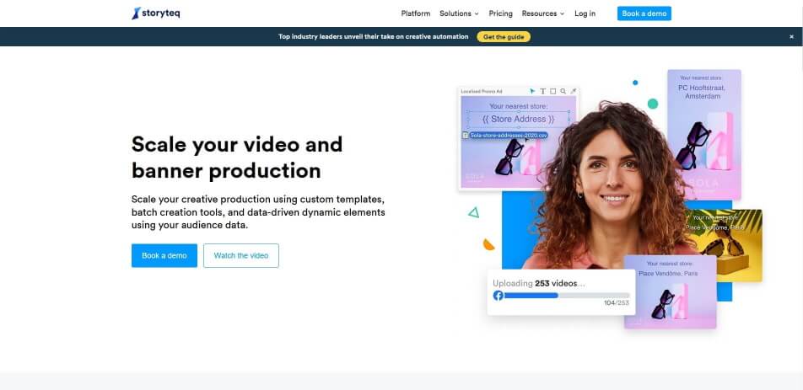Click the Watch the video button
The image size is (803, 390).
pyautogui.click(x=240, y=255)
